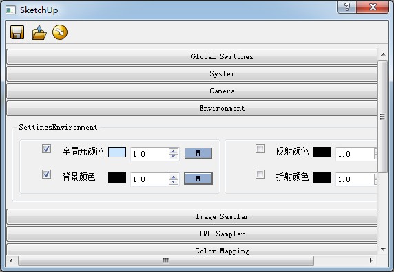
Task: Expand the DMC Sampler rollout
Action: pos(191,234)
